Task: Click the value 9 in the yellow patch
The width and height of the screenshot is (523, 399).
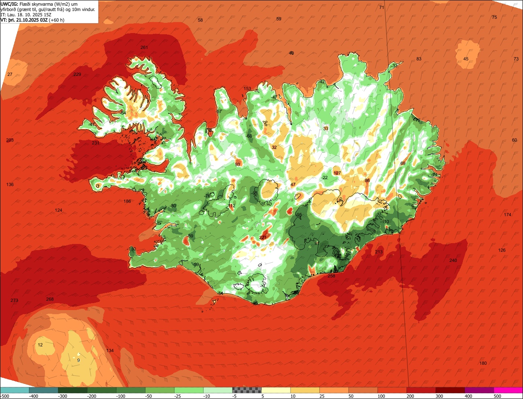Action: (78, 360)
